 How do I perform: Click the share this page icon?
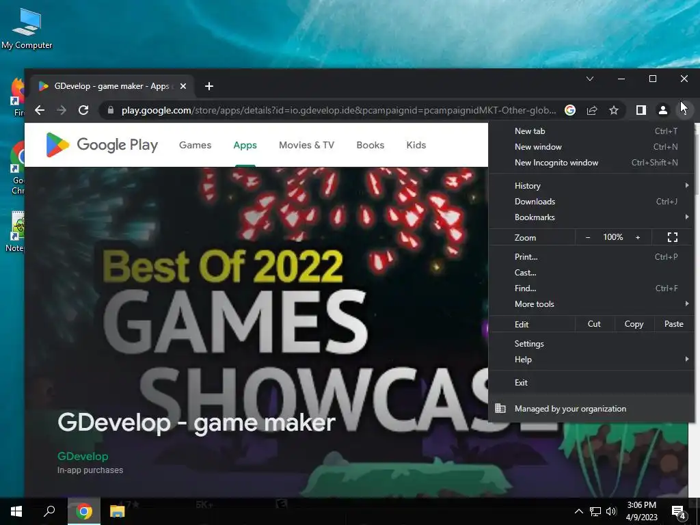click(592, 110)
